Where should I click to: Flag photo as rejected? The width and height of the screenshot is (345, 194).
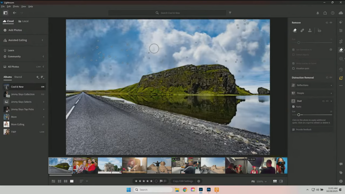click(x=165, y=181)
